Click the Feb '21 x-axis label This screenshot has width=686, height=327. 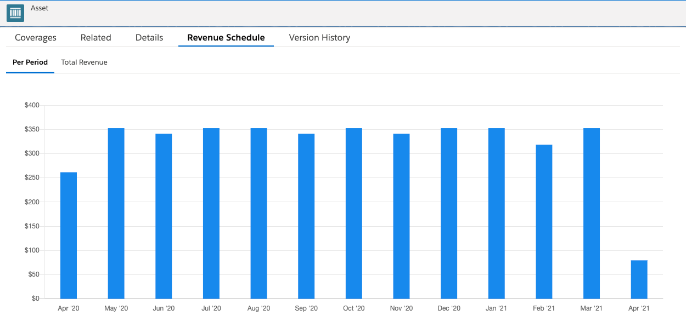point(544,308)
